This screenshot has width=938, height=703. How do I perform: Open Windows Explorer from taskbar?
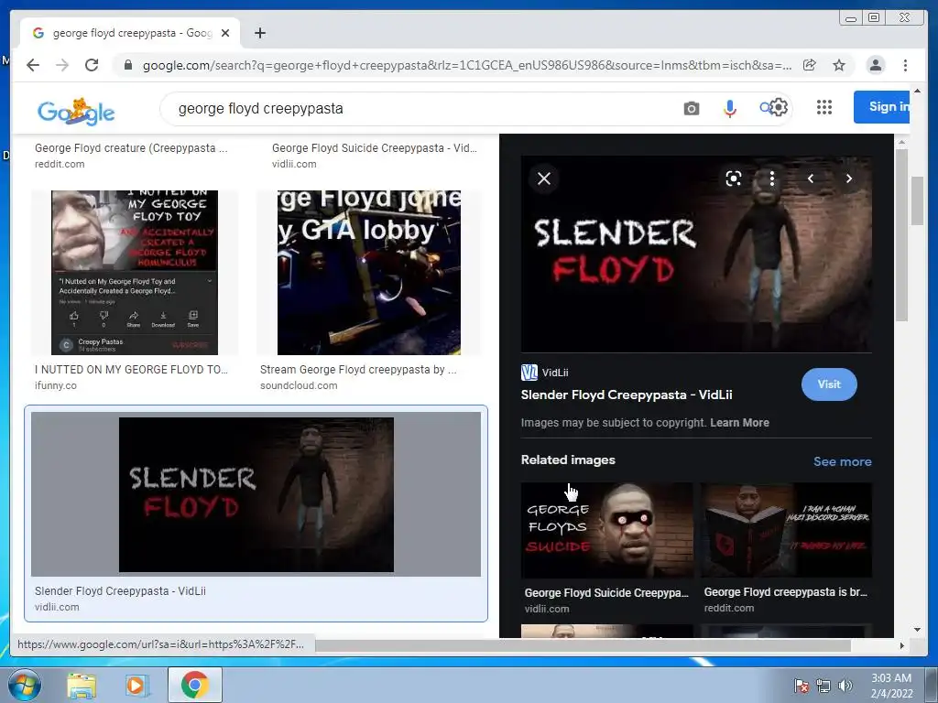tap(82, 685)
